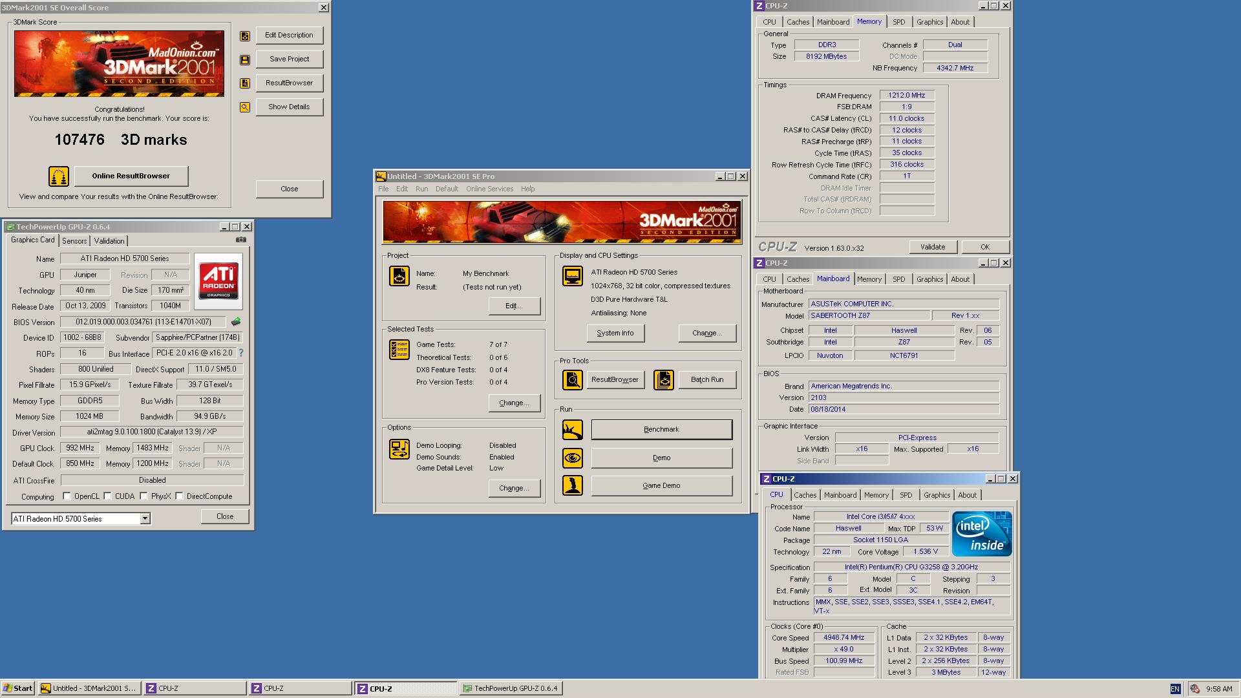The width and height of the screenshot is (1241, 698).
Task: Click the 3DMark2001 banner in score window
Action: pyautogui.click(x=120, y=64)
